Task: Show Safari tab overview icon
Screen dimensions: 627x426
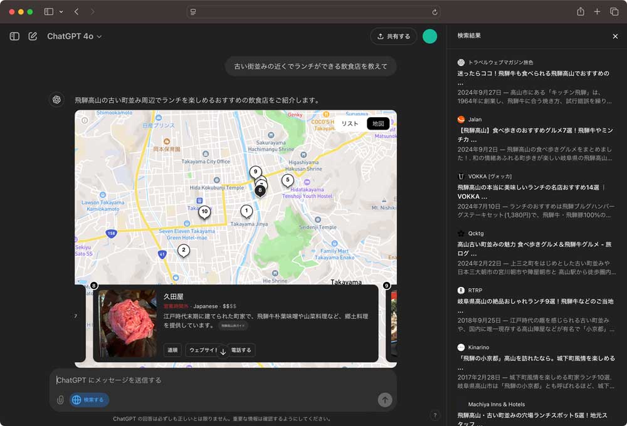Action: [x=614, y=11]
